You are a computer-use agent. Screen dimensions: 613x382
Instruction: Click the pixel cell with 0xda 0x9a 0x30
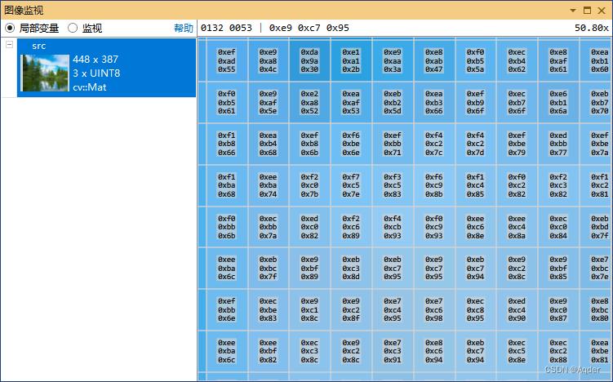309,60
